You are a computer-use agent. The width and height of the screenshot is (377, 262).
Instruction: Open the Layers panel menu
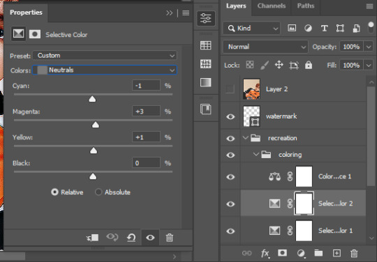(370, 6)
